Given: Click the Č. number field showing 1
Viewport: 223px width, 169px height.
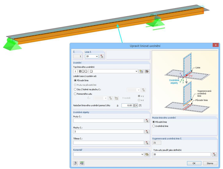Looking at the screenshot, I should (78, 56).
